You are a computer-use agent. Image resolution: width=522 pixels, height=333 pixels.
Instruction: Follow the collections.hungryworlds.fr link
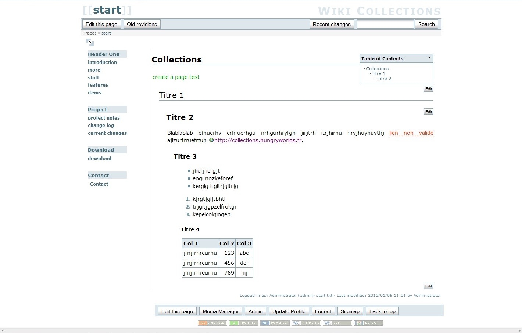(258, 140)
